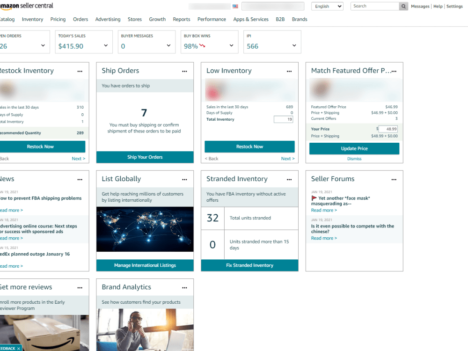Read more on FedEx planned outage news

(11, 266)
